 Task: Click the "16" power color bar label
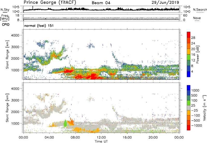point(193,55)
